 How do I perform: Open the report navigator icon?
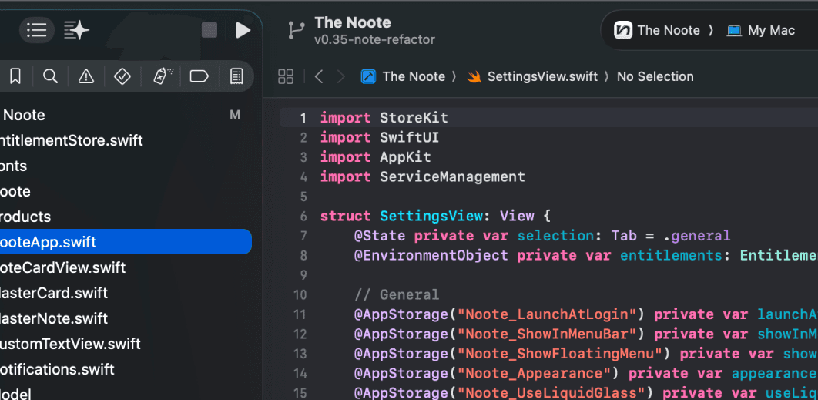236,77
